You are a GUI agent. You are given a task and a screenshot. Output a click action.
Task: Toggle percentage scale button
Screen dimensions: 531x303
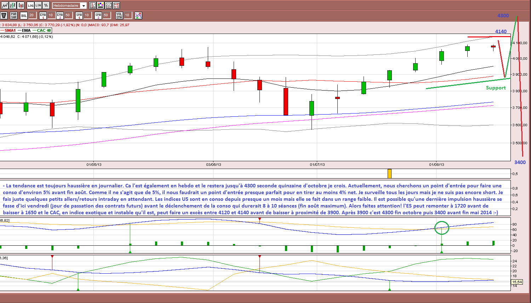point(46,5)
